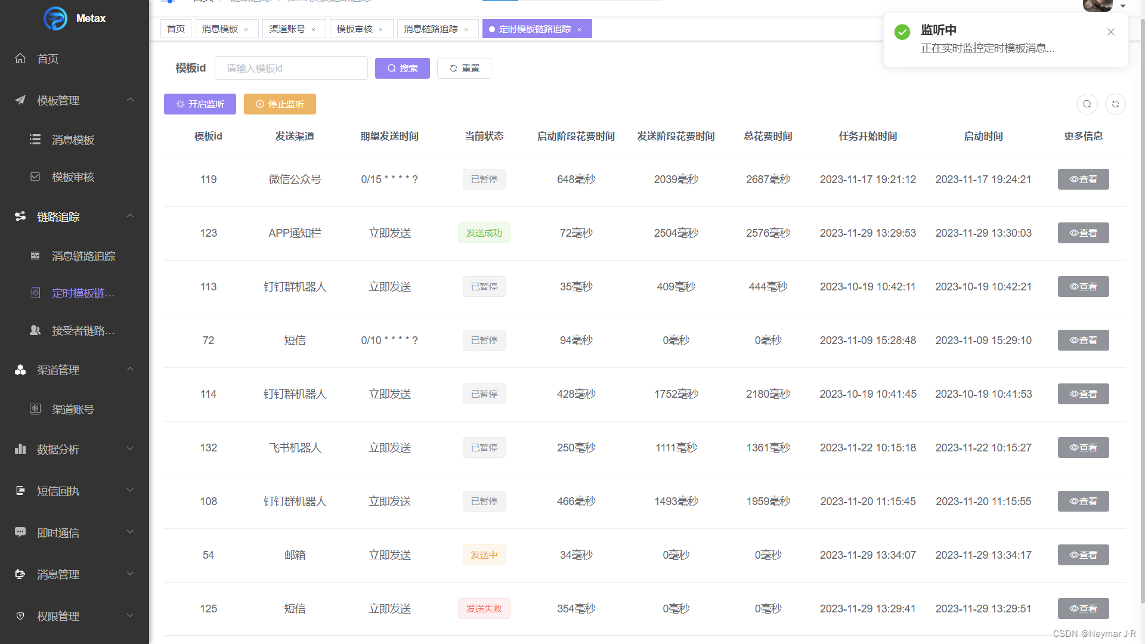Click the 0/10 * * * * ? cron cell

click(x=389, y=340)
